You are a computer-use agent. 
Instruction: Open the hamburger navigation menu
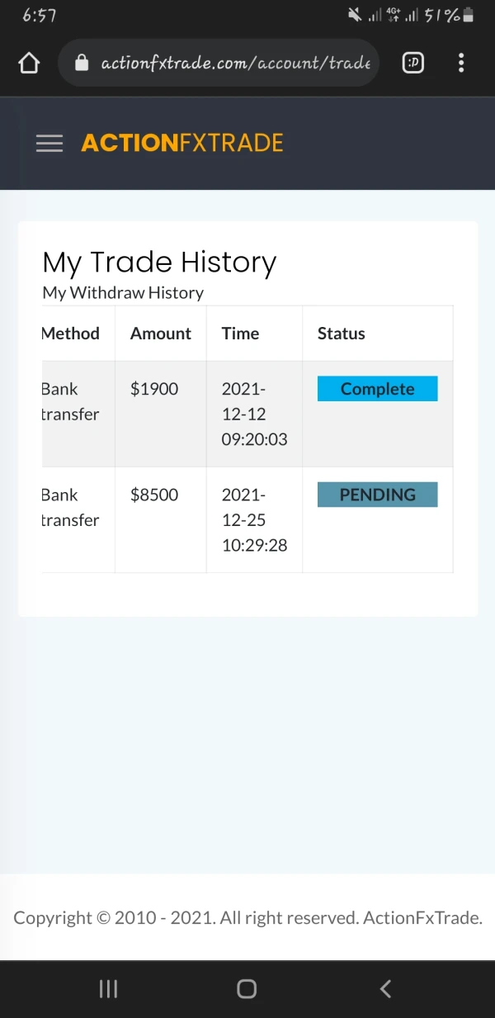tap(49, 144)
